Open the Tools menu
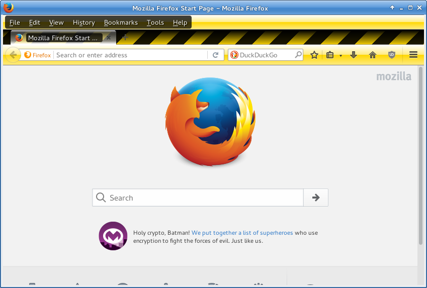 pos(155,23)
